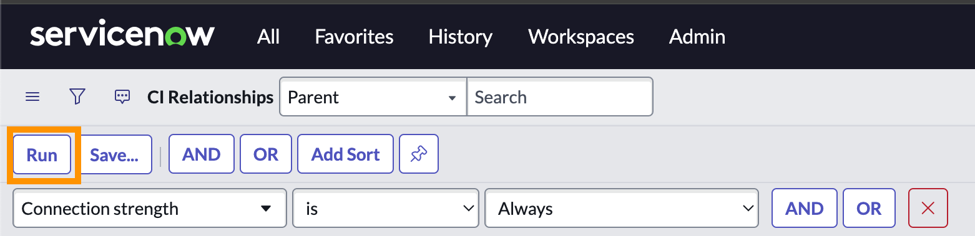Click the ServiceNow logo

(122, 36)
